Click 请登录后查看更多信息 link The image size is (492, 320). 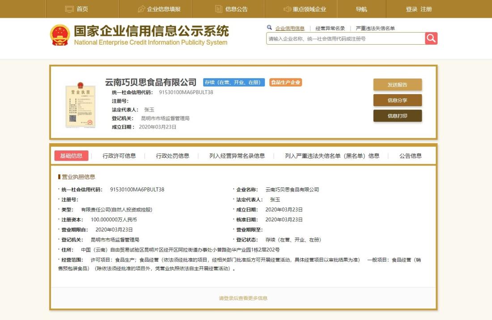pos(243,298)
